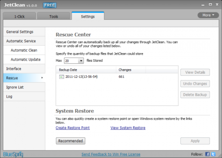Image resolution: width=222 pixels, height=158 pixels.
Task: Click the Undo Changes button
Action: [195, 84]
